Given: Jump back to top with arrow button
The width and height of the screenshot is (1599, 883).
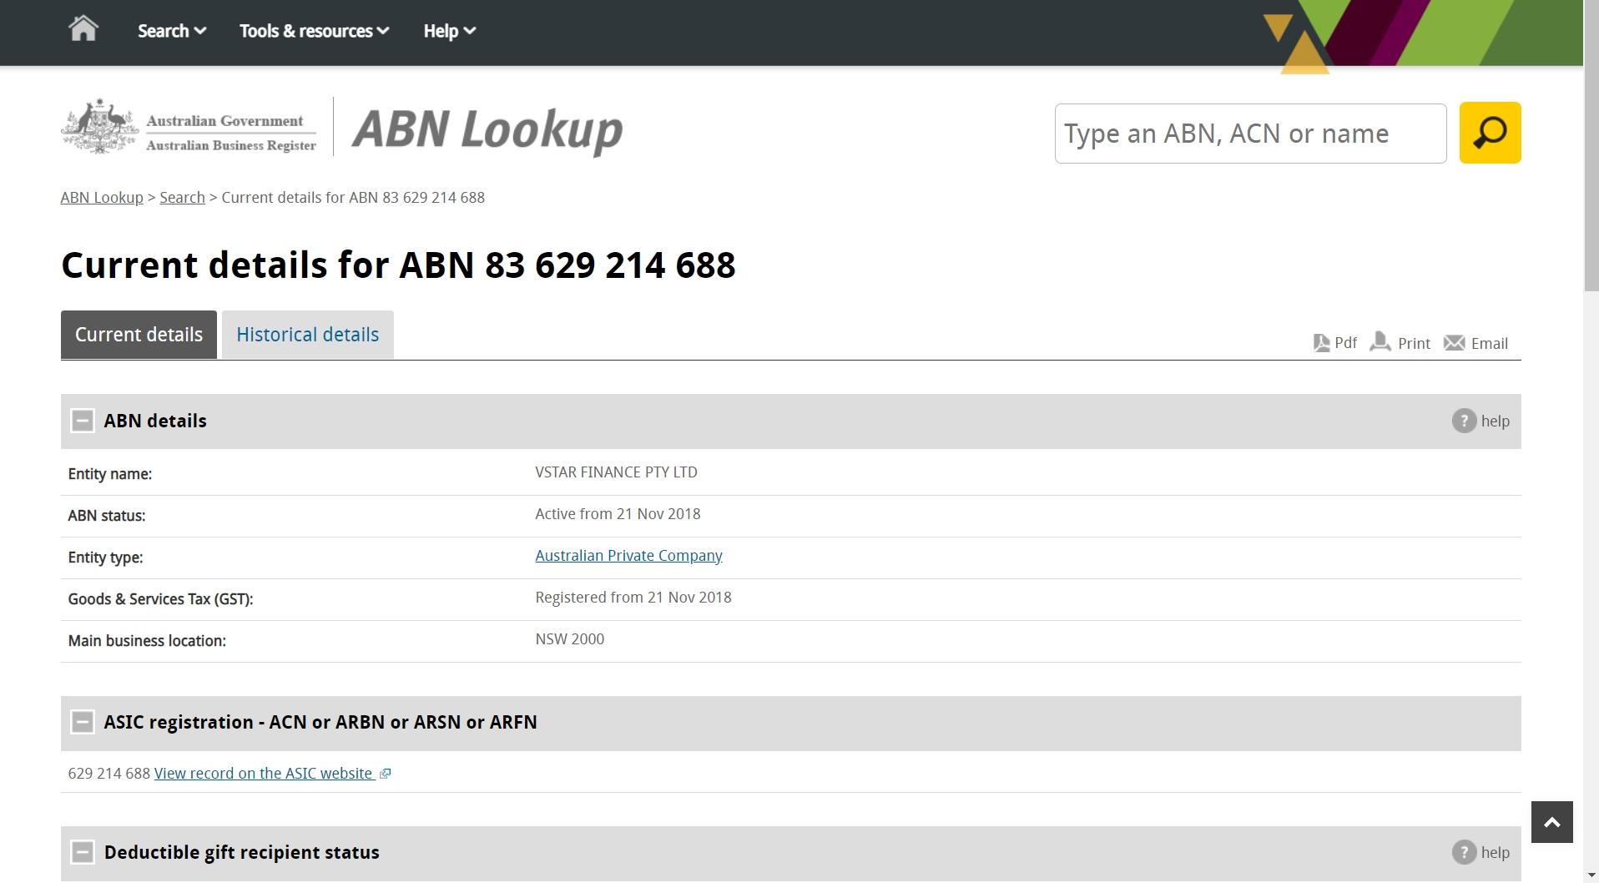Looking at the screenshot, I should [1551, 822].
